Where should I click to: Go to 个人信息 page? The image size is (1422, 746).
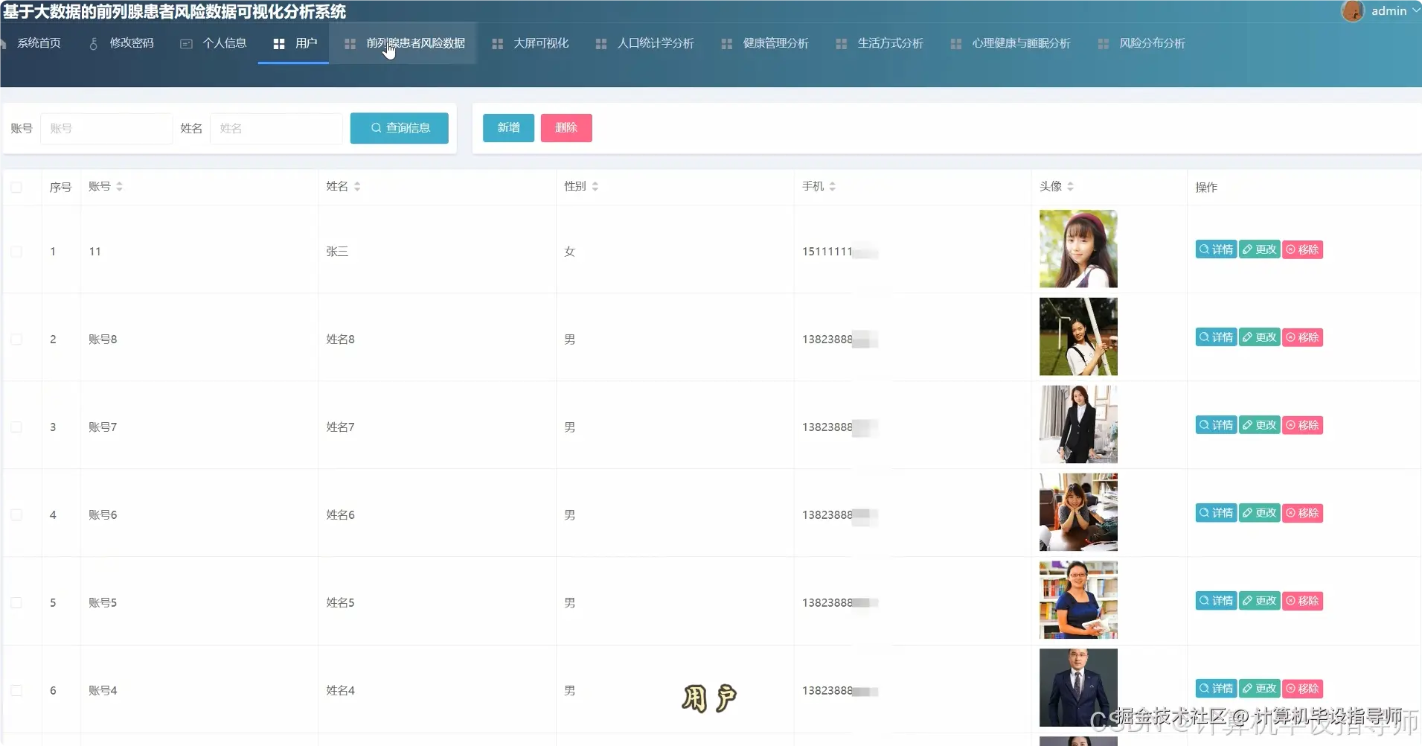click(214, 43)
